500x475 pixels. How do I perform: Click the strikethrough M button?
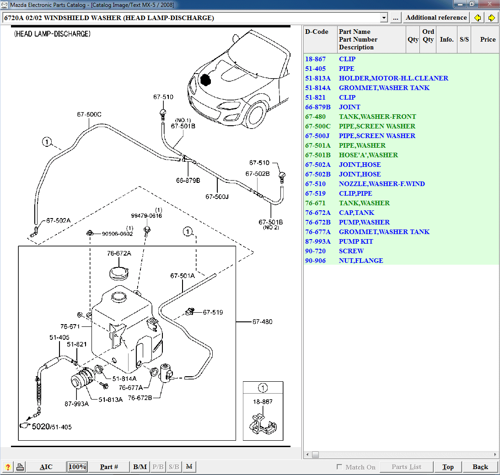tap(189, 467)
